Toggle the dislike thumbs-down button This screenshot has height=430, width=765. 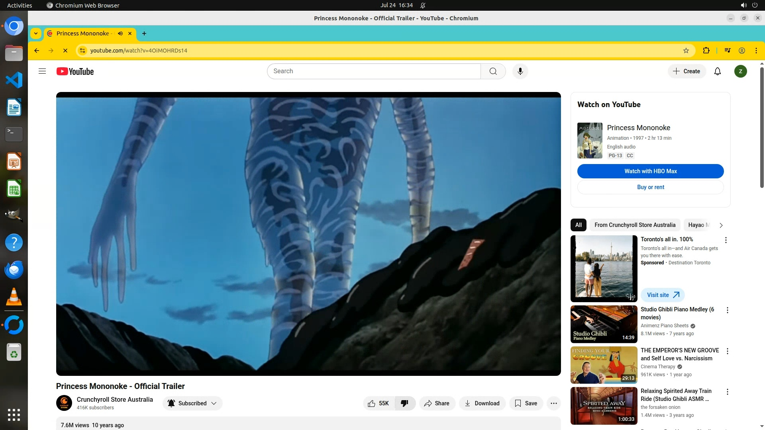click(404, 403)
